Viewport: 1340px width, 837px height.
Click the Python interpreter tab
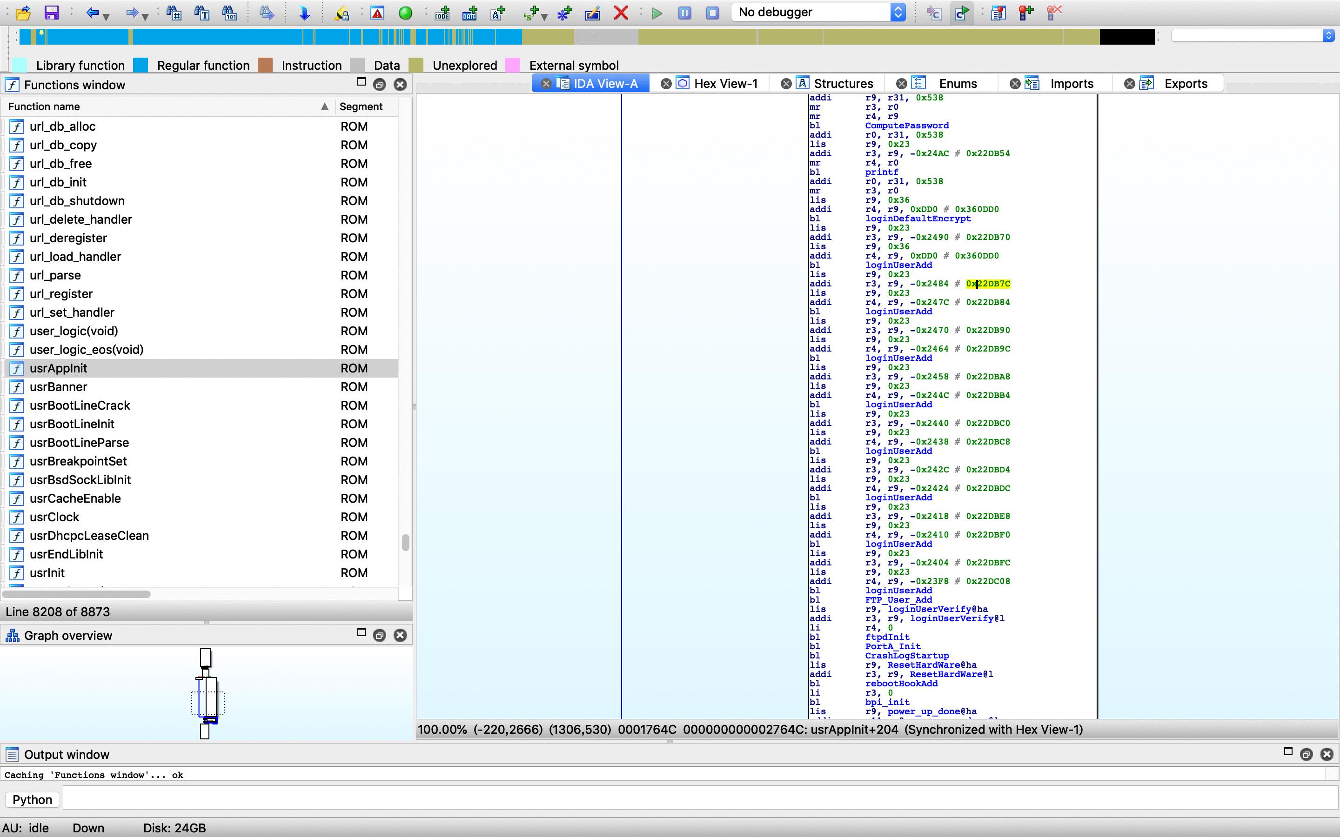(x=33, y=798)
